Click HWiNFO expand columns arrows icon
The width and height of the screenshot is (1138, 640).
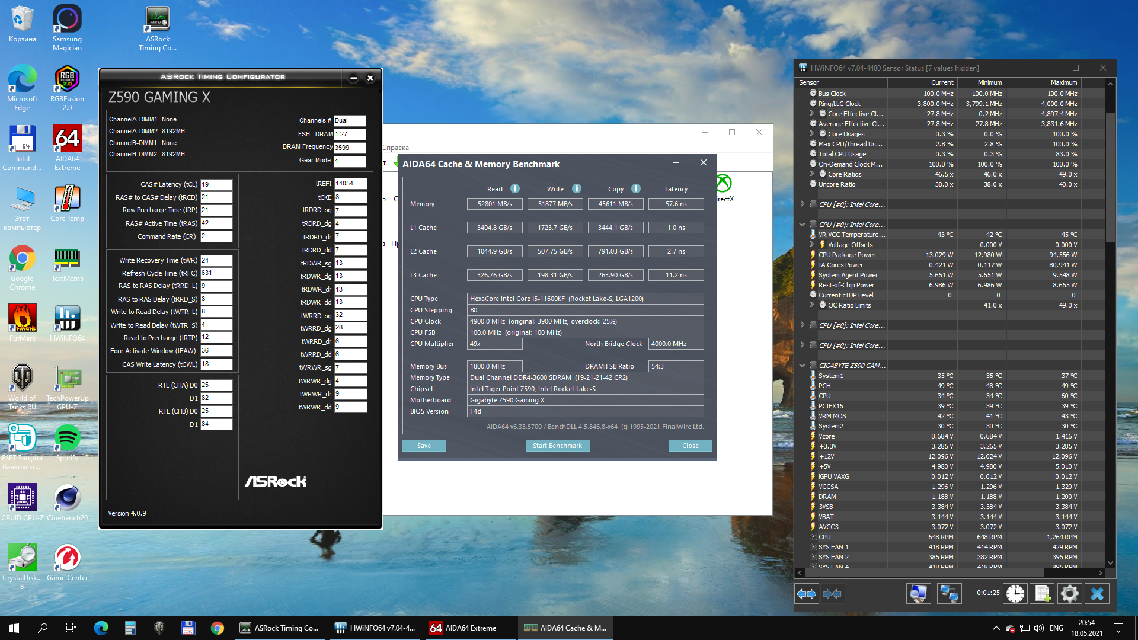click(x=807, y=593)
